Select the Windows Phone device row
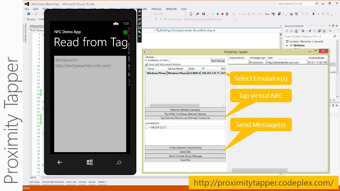 coord(185,73)
